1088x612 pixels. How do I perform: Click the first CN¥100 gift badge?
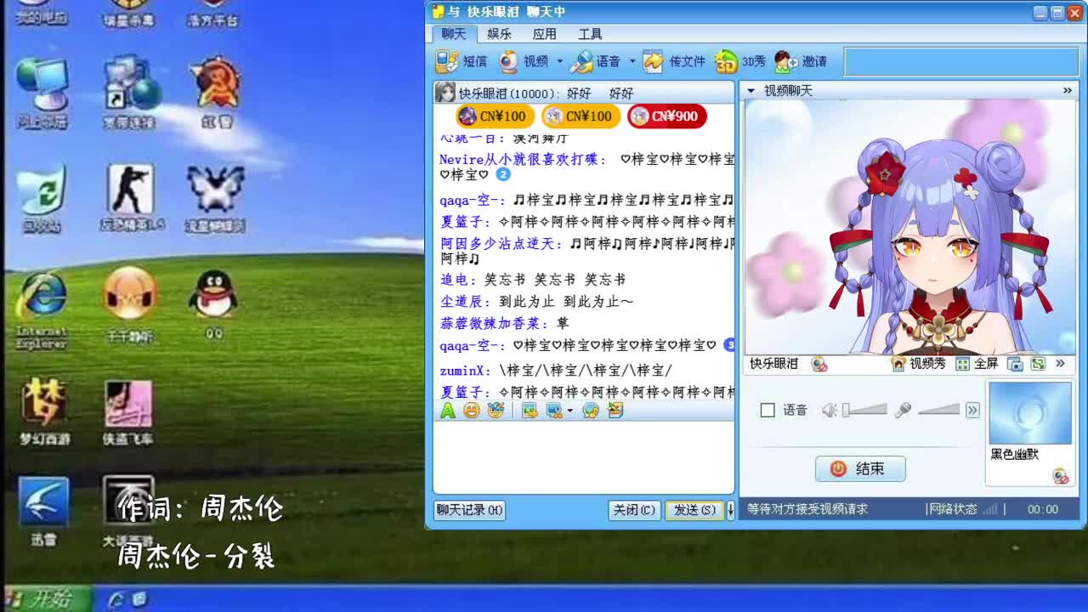pos(495,116)
